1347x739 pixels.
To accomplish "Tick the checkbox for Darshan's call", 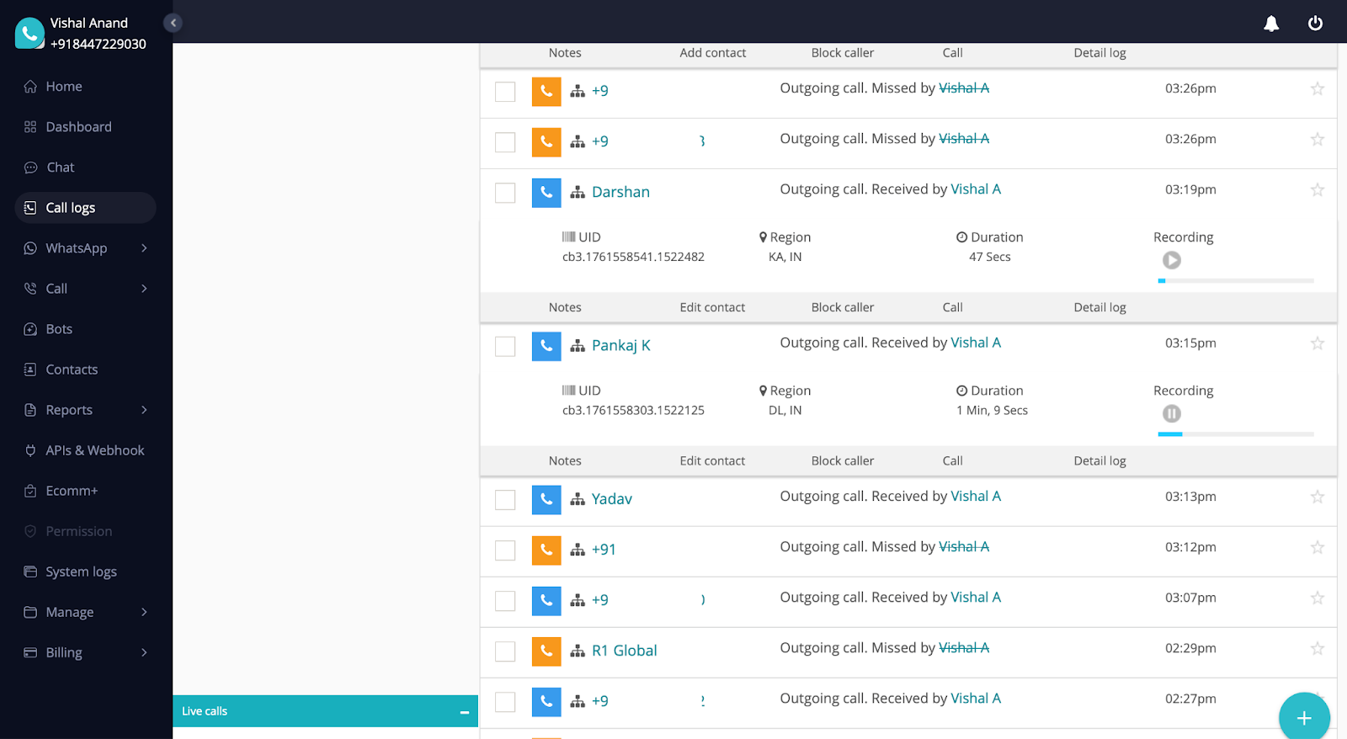I will 505,193.
